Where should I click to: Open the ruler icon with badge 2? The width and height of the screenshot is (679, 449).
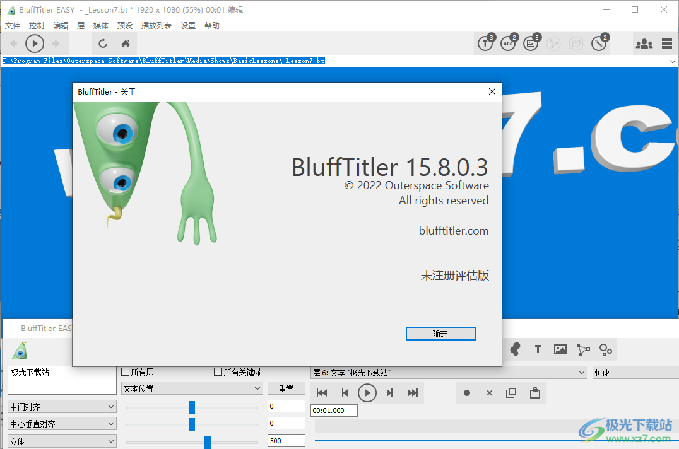[599, 43]
